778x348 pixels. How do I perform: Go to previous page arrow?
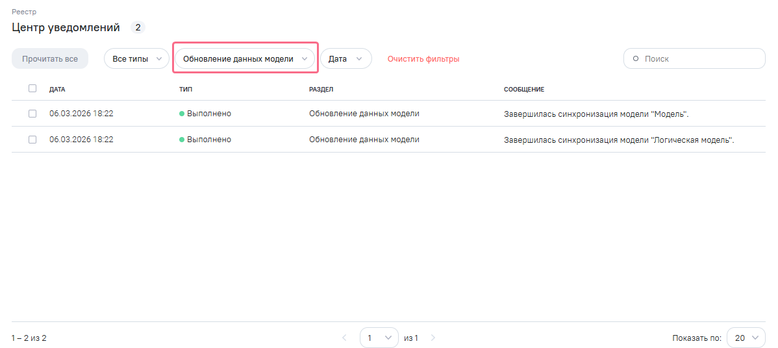345,338
